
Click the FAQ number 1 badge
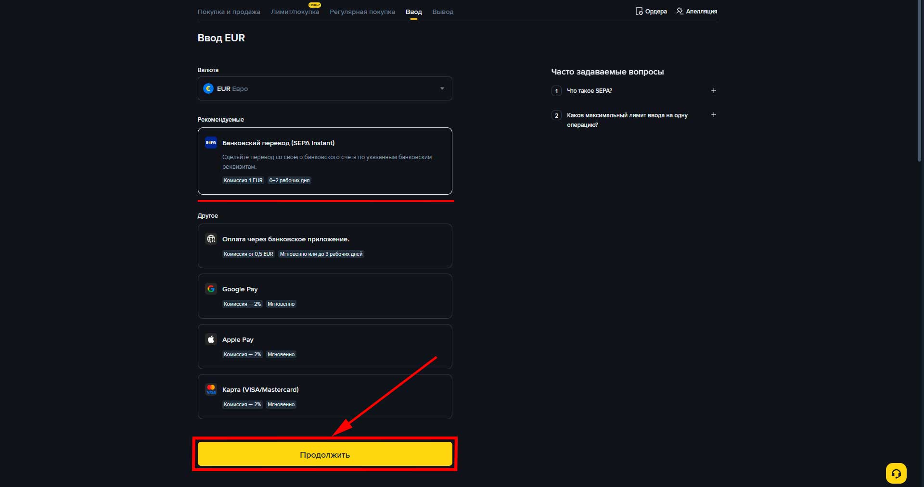556,91
